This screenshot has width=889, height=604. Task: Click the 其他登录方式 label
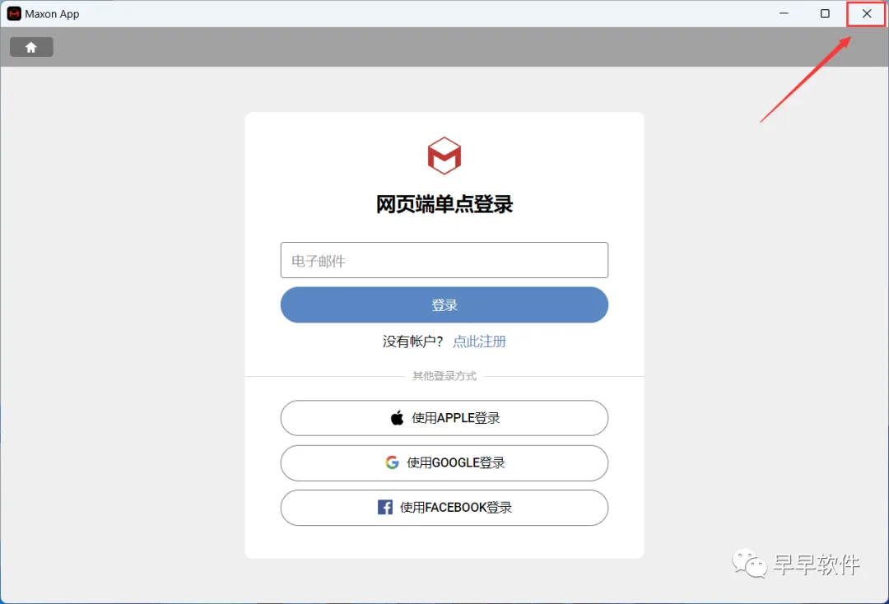(444, 376)
